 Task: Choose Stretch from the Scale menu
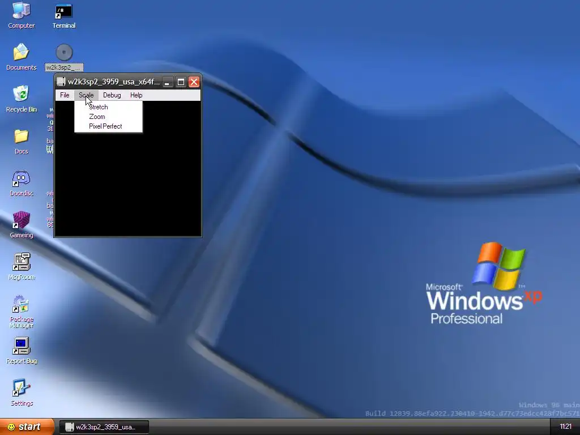(x=108, y=107)
